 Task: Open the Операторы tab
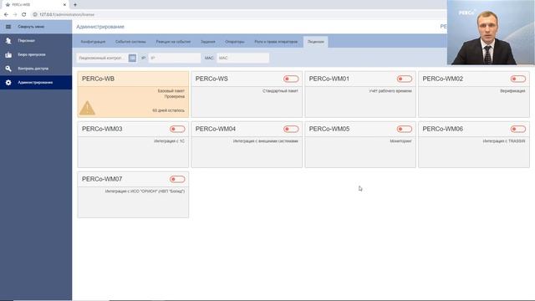235,42
